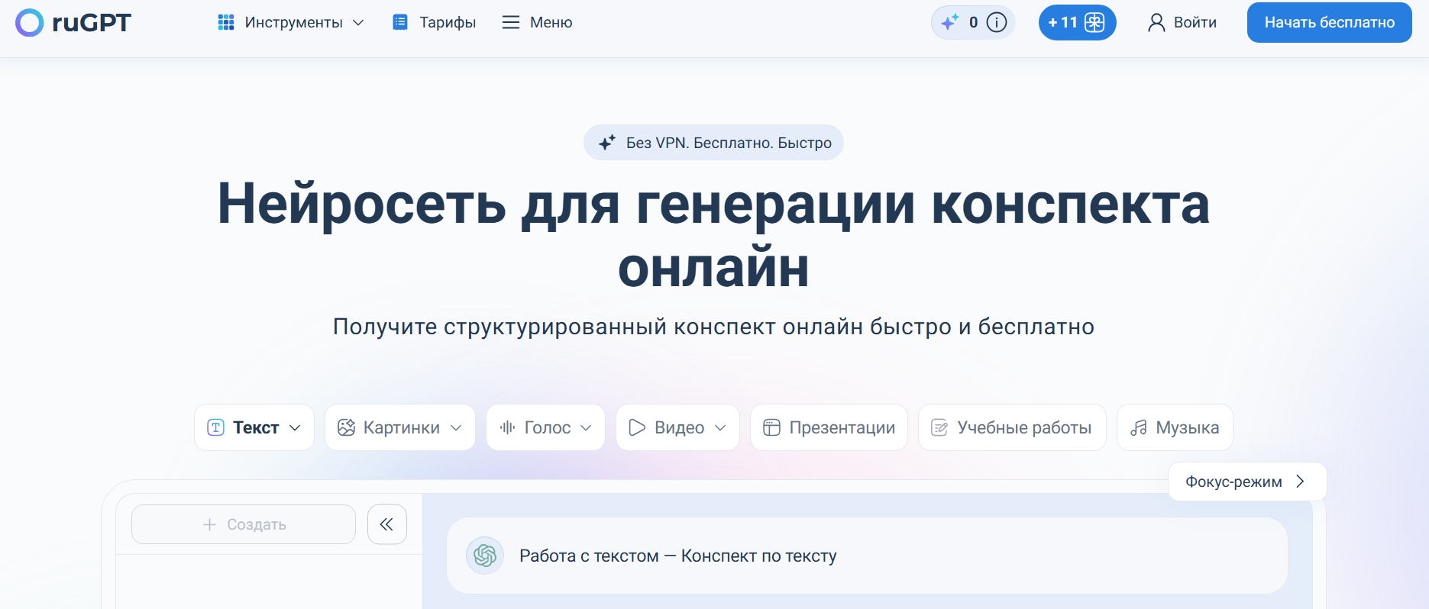1429x609 pixels.
Task: Select the Текст category tab
Action: (x=254, y=427)
